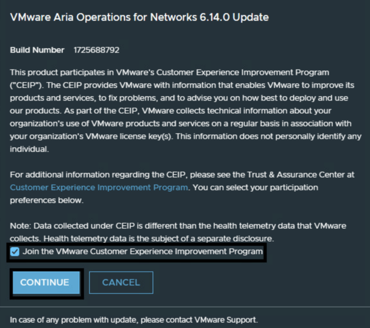Uncheck the Join VMware CEIP checkbox
The width and height of the screenshot is (370, 328).
[15, 252]
